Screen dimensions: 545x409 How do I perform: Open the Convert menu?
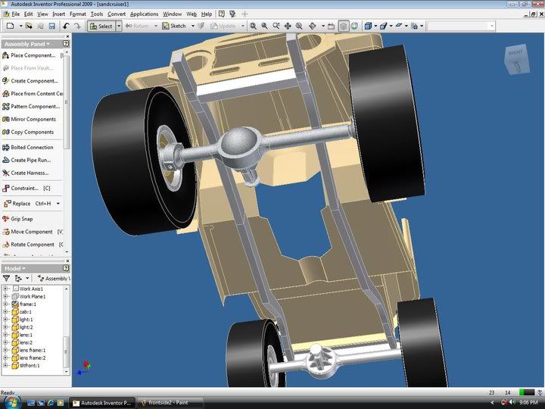point(117,14)
